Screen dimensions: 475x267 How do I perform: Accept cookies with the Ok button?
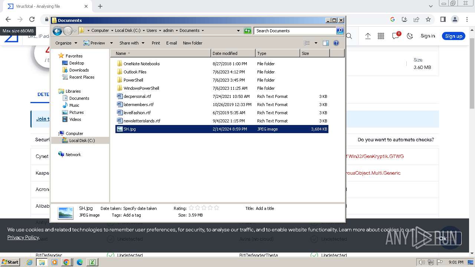pos(443,238)
